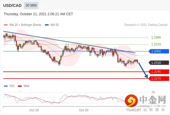Click the MA 50 blue legend swatch

tap(47, 25)
